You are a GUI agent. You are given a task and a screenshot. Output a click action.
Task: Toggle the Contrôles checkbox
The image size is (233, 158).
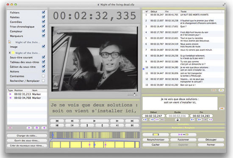(43, 22)
